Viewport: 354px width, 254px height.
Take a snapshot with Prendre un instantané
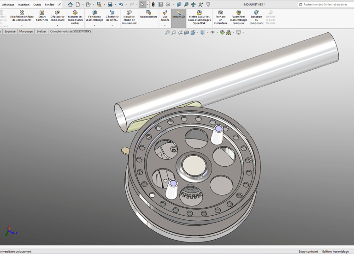click(x=221, y=18)
